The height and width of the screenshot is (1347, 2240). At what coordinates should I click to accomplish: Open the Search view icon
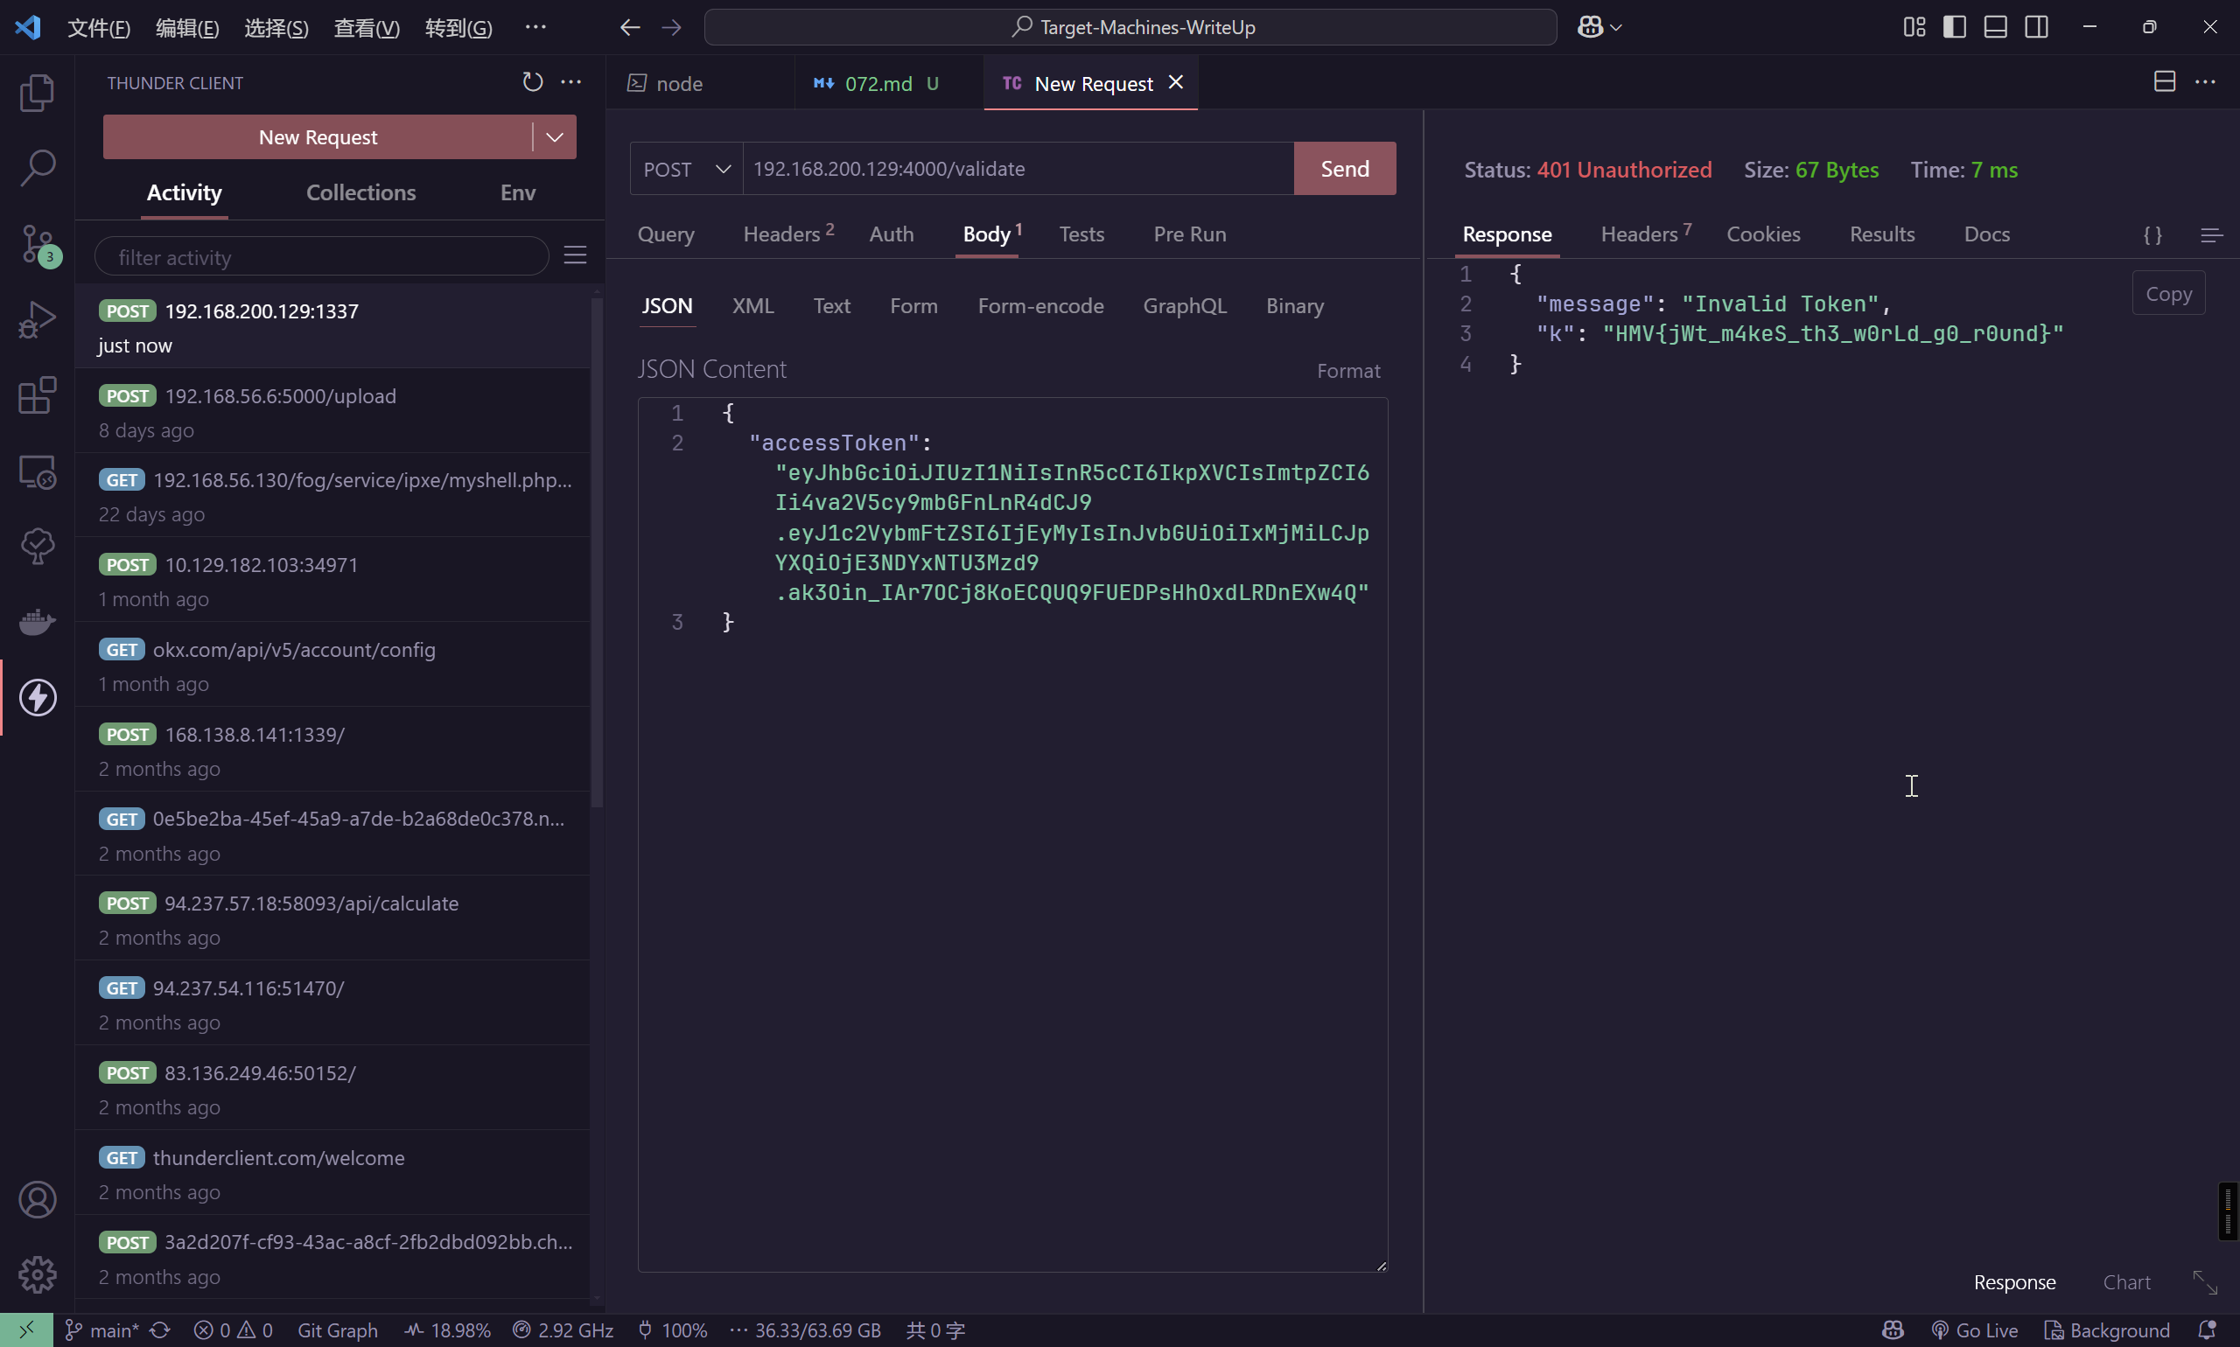(38, 168)
